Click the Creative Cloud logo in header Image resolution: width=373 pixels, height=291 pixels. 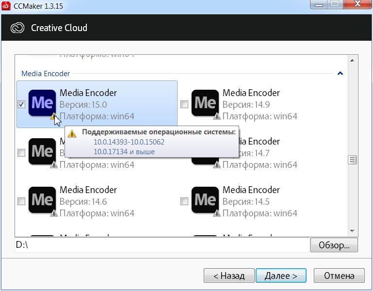17,28
